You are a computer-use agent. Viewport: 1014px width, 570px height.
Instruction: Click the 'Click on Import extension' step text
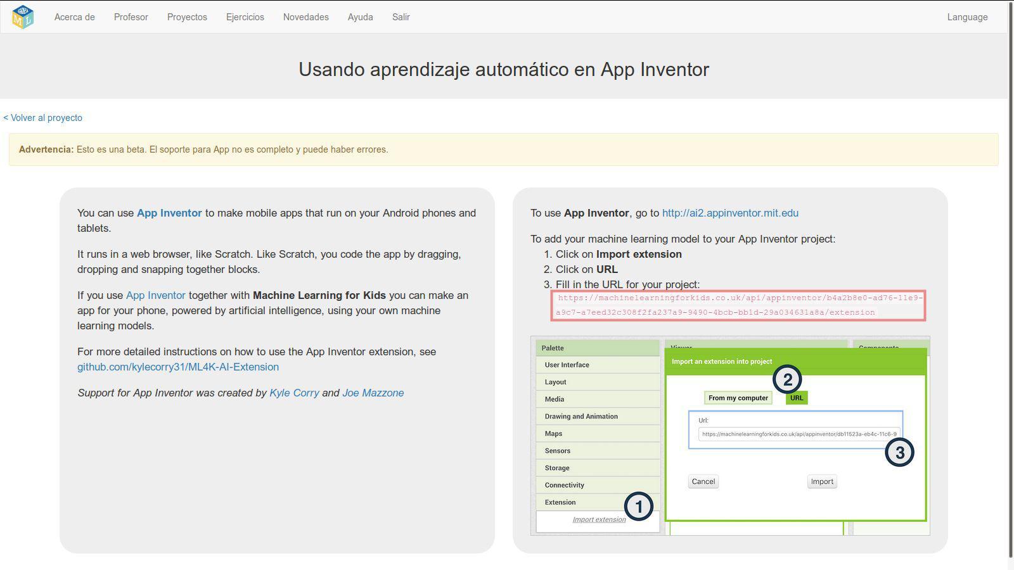(x=619, y=254)
